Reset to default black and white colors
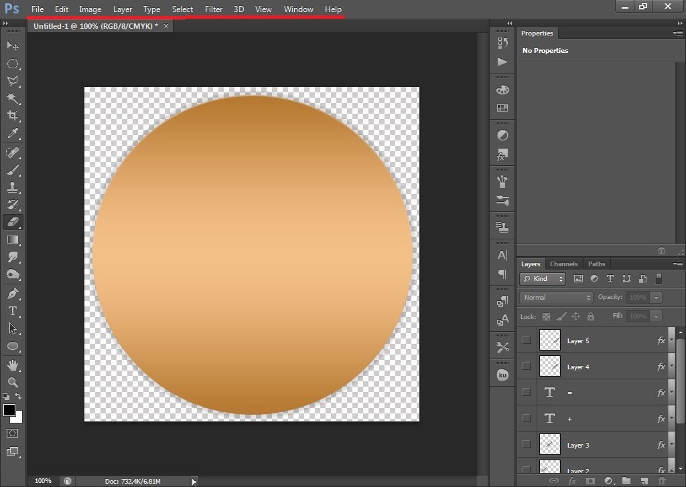 click(x=5, y=397)
